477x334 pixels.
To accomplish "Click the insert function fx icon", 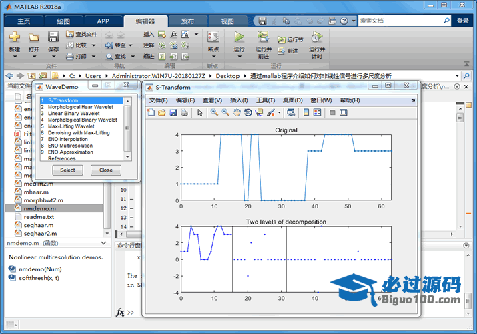I will point(173,34).
